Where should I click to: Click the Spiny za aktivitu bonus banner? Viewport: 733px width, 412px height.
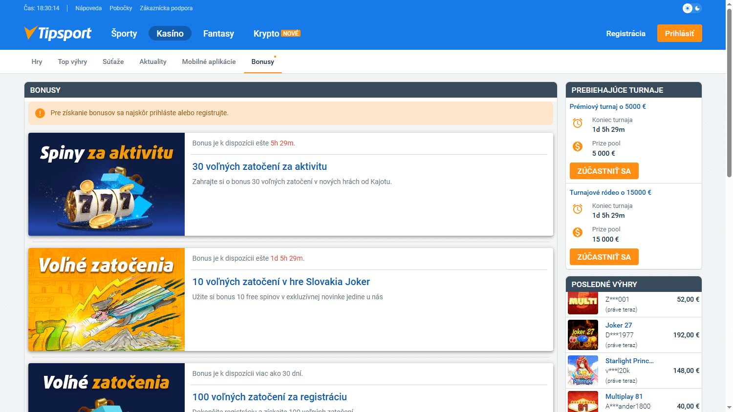pyautogui.click(x=106, y=184)
